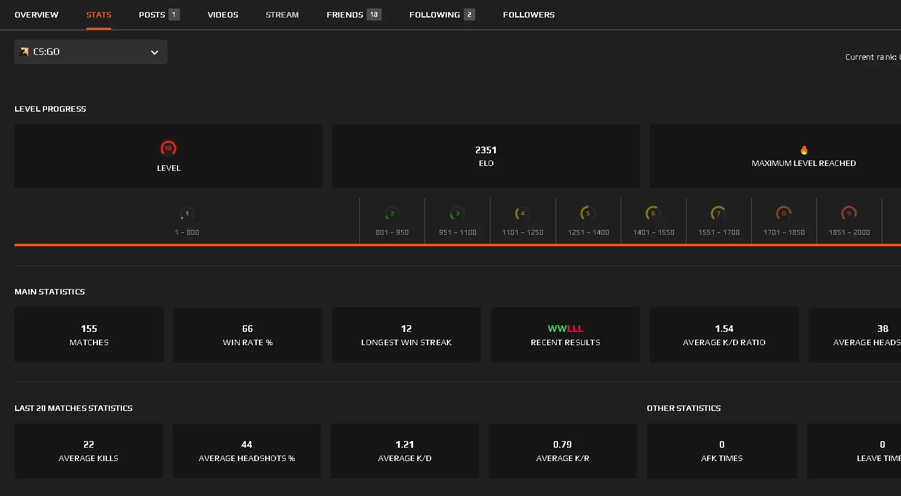Click the Following count badge 2
Image resolution: width=901 pixels, height=496 pixels.
469,14
